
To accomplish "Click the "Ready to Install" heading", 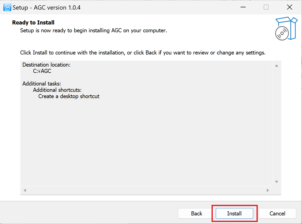I will [x=33, y=23].
